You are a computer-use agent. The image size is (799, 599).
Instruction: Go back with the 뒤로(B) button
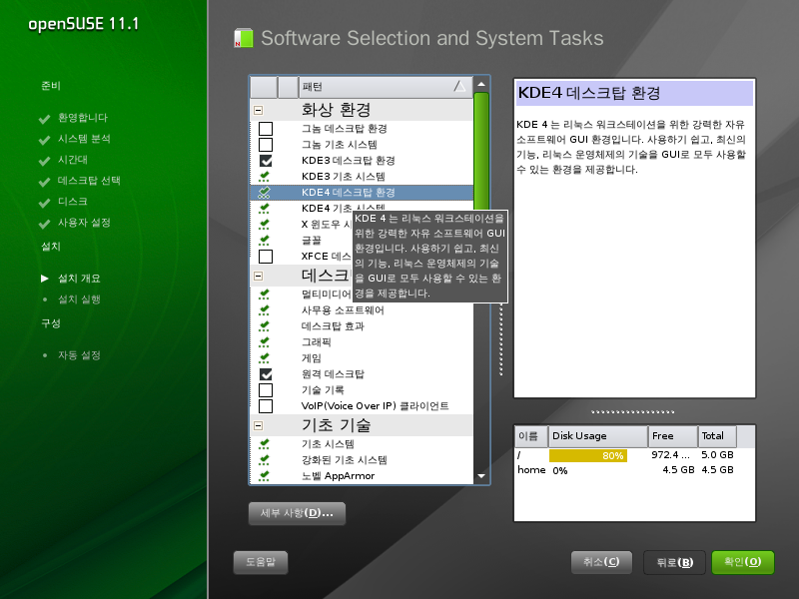[x=674, y=562]
